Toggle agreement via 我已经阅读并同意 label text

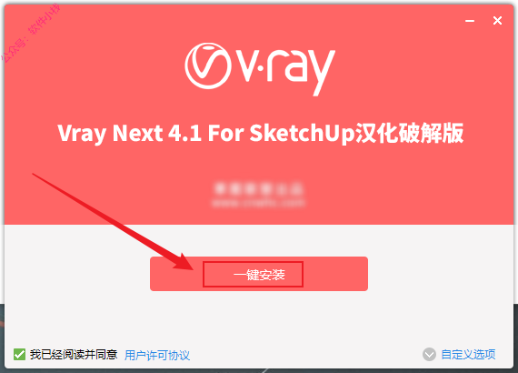[x=74, y=355]
